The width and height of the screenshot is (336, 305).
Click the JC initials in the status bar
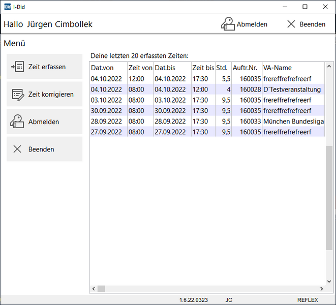tap(229, 300)
